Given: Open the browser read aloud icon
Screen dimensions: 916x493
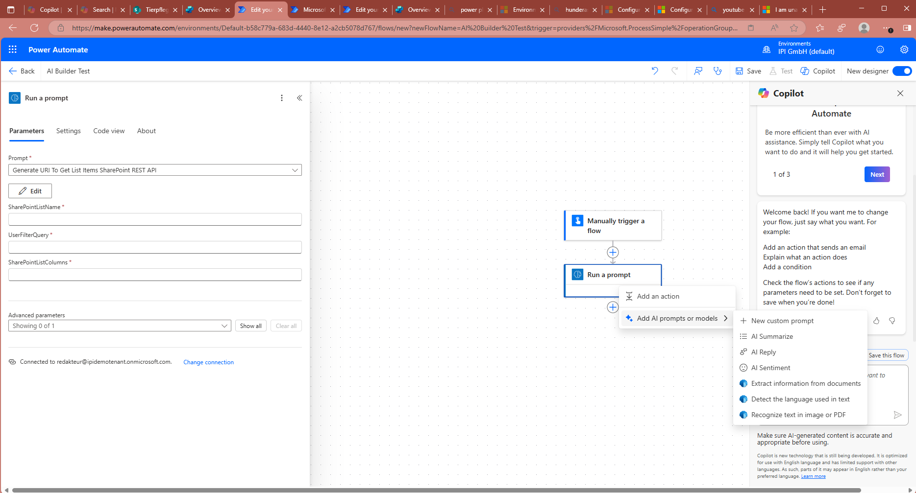Looking at the screenshot, I should pyautogui.click(x=774, y=28).
